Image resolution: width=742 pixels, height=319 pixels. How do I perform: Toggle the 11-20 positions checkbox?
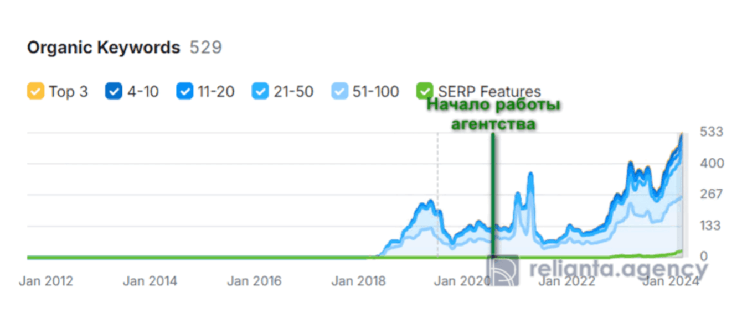point(184,91)
